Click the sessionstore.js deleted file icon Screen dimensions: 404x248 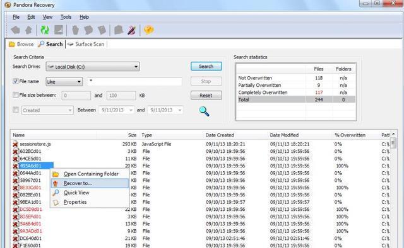[x=15, y=144]
